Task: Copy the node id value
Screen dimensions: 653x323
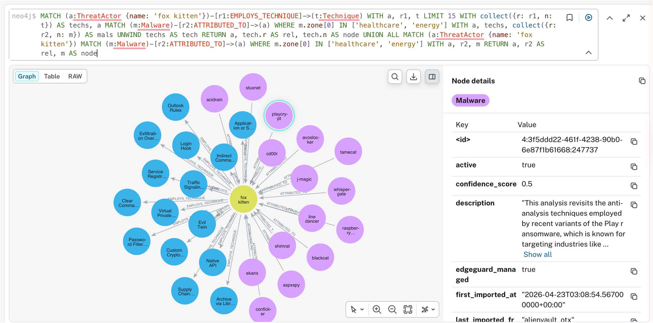Action: click(x=634, y=141)
